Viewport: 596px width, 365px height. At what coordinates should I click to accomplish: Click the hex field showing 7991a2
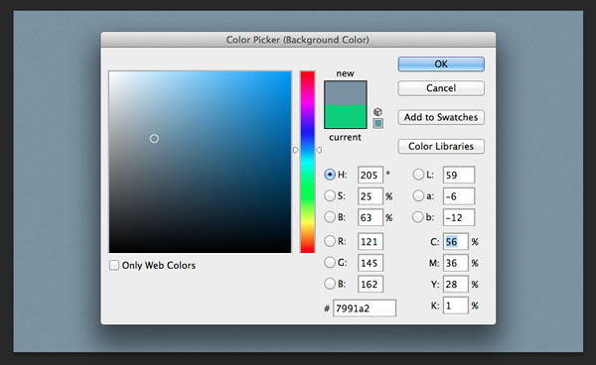(365, 307)
